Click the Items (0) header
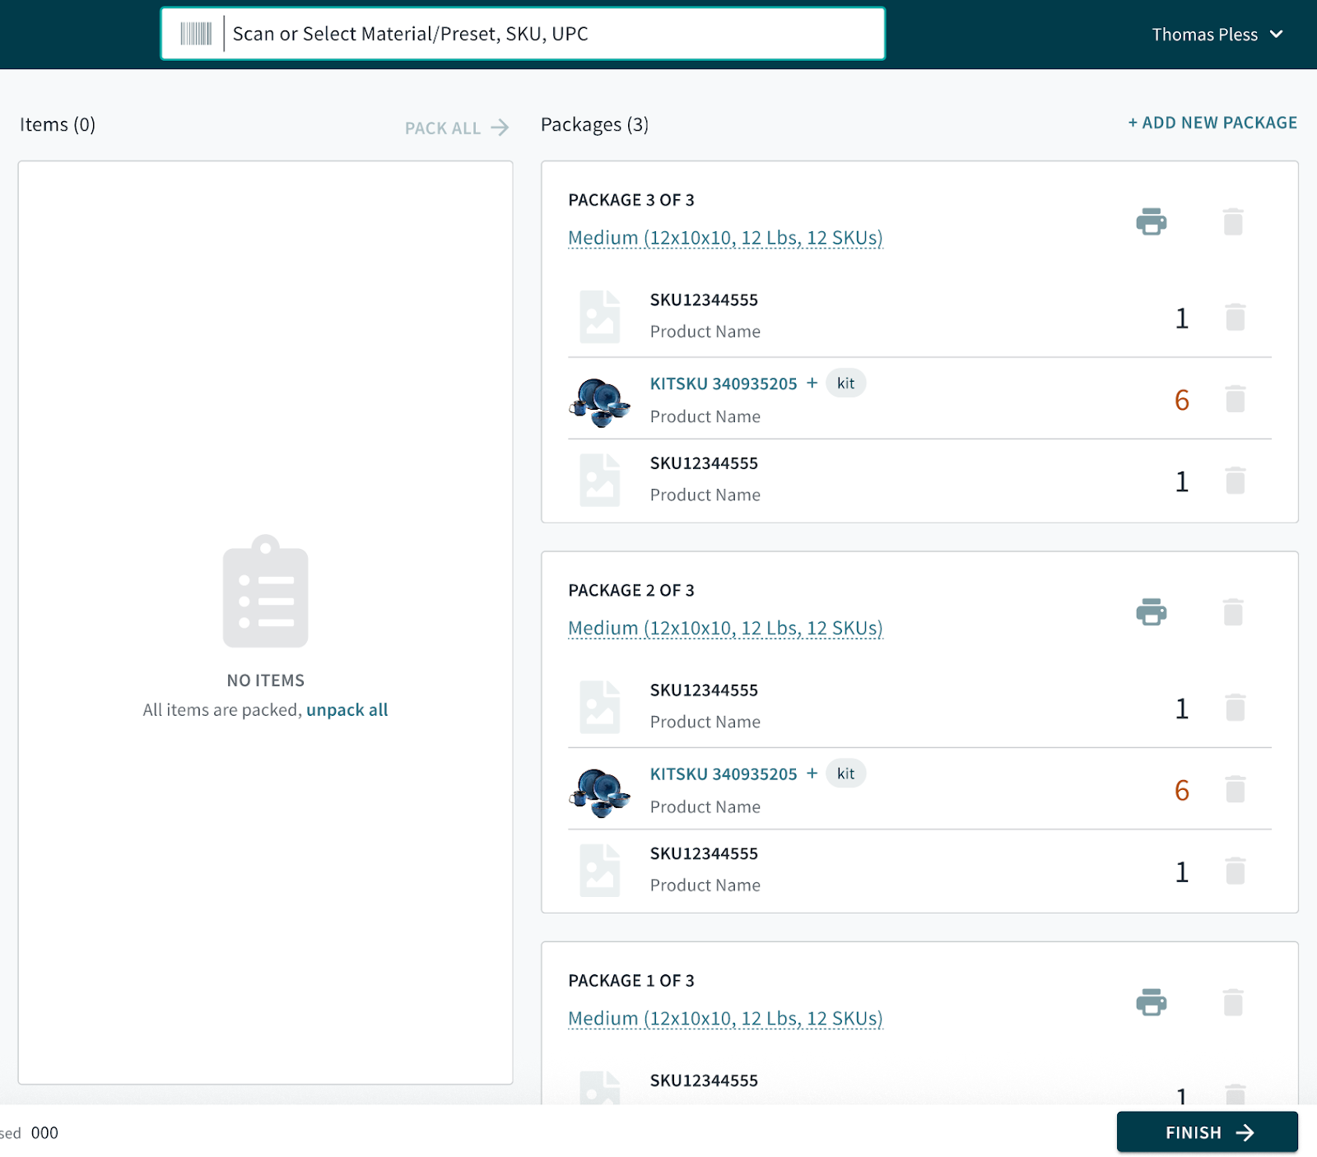The image size is (1317, 1157). 58,124
